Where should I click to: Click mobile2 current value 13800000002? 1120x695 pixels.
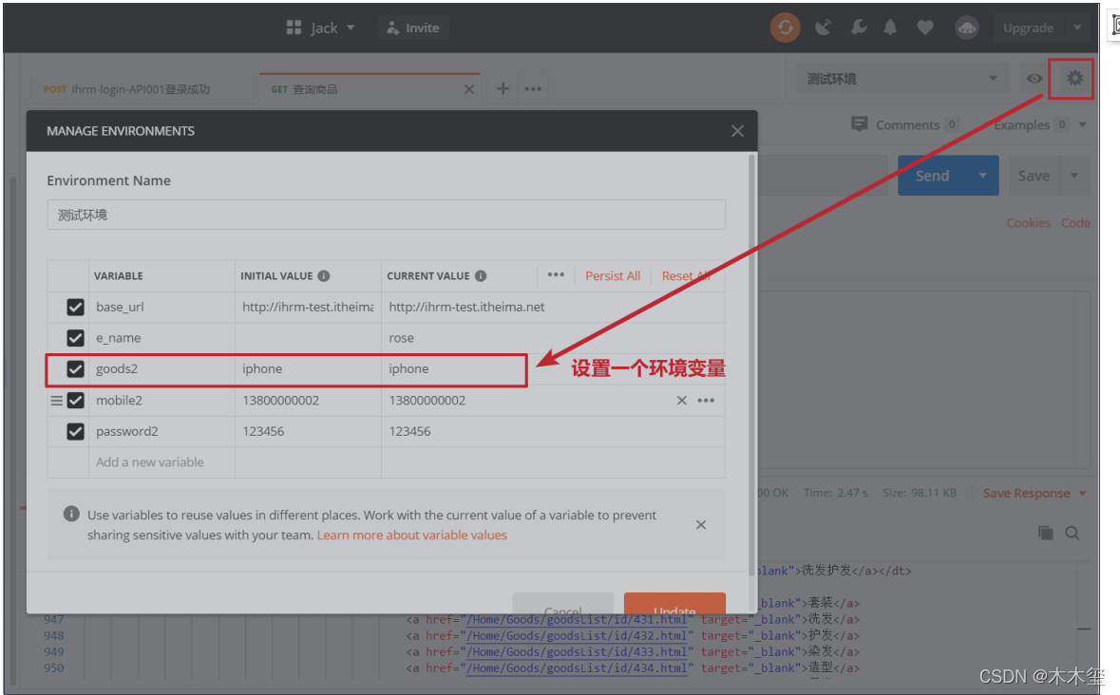pos(427,401)
